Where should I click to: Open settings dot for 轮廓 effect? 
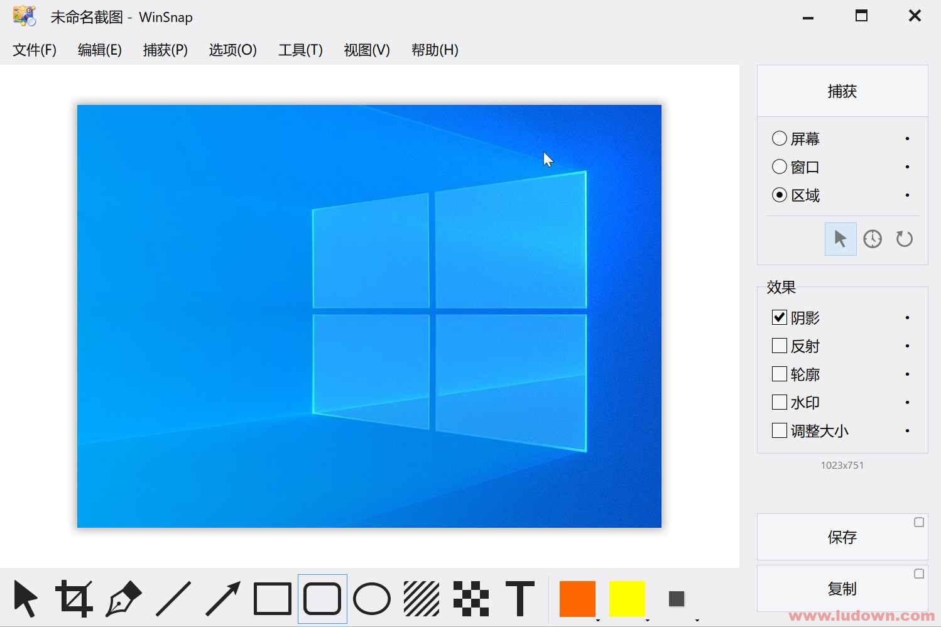click(x=908, y=374)
